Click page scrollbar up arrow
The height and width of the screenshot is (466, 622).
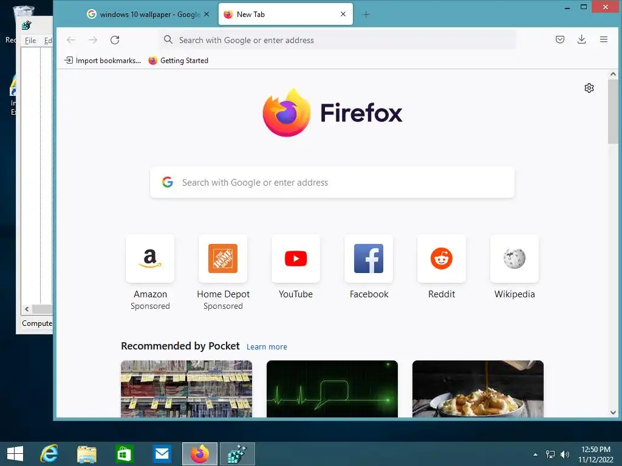pos(613,74)
